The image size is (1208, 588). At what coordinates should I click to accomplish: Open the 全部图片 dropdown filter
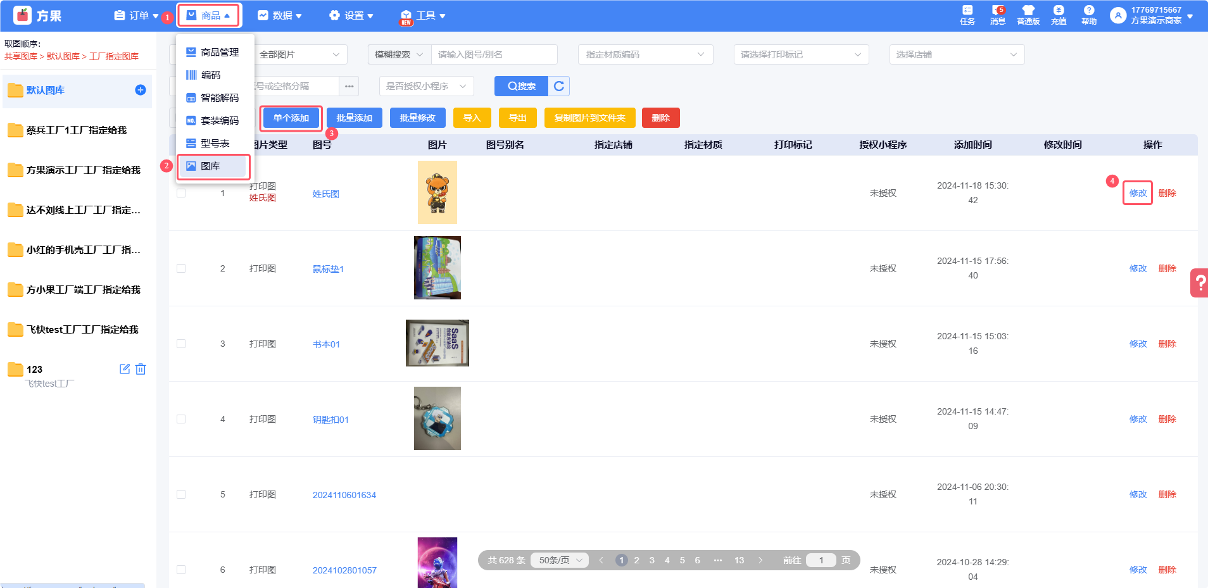[x=301, y=54]
